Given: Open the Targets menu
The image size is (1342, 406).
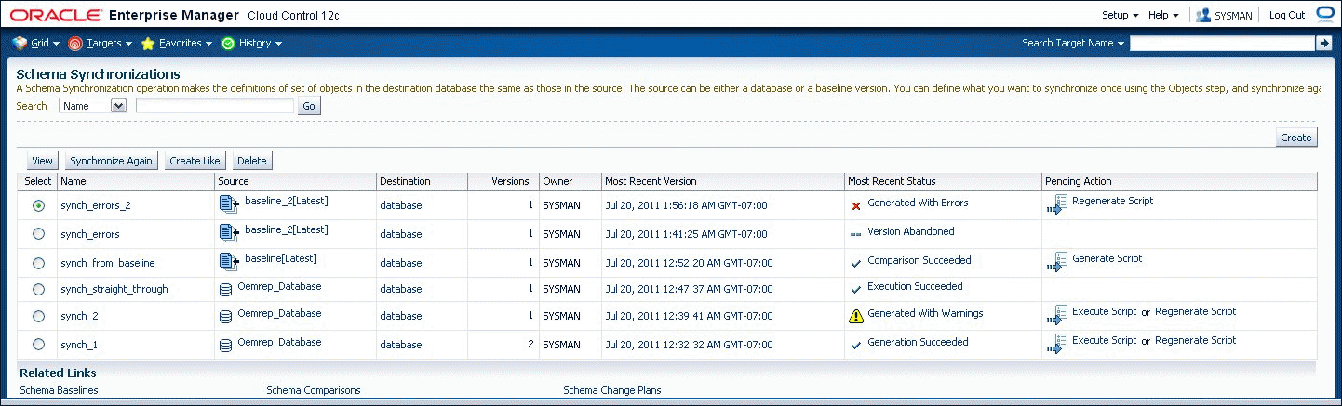Looking at the screenshot, I should point(109,43).
